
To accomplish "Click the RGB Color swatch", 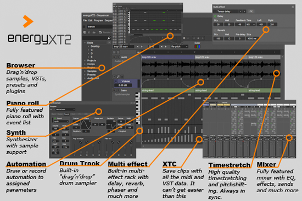I will pyautogui.click(x=198, y=47).
